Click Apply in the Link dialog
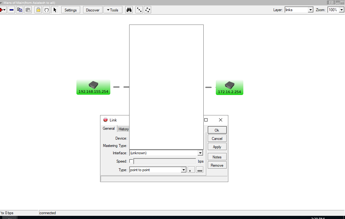This screenshot has width=345, height=219. [217, 147]
